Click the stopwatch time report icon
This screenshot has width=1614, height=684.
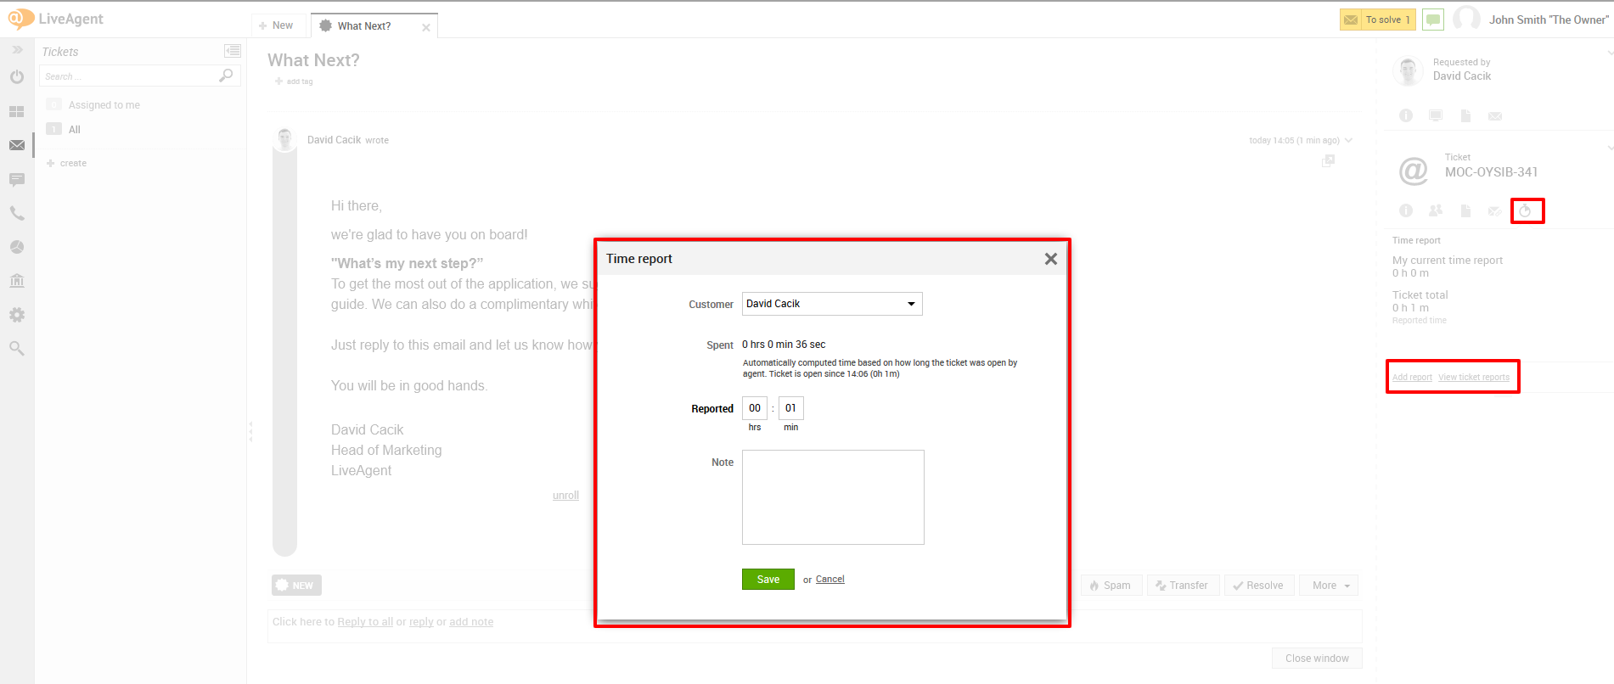click(x=1526, y=210)
